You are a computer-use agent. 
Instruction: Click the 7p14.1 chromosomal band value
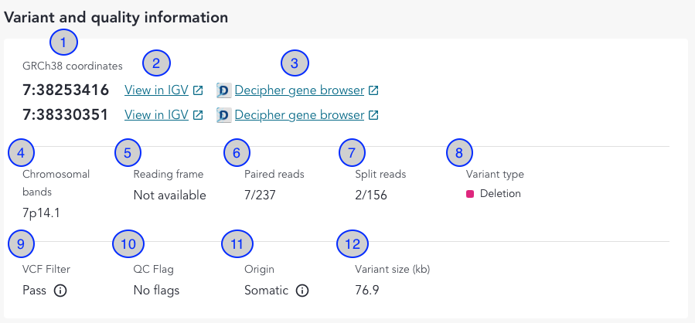click(x=42, y=212)
